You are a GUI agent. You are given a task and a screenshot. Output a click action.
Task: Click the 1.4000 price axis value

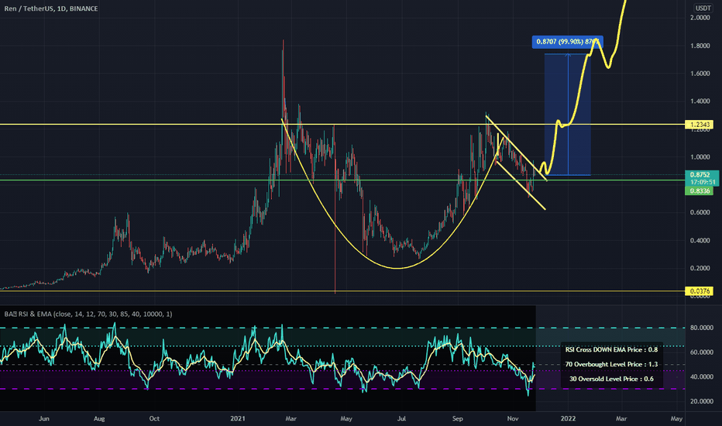(700, 101)
